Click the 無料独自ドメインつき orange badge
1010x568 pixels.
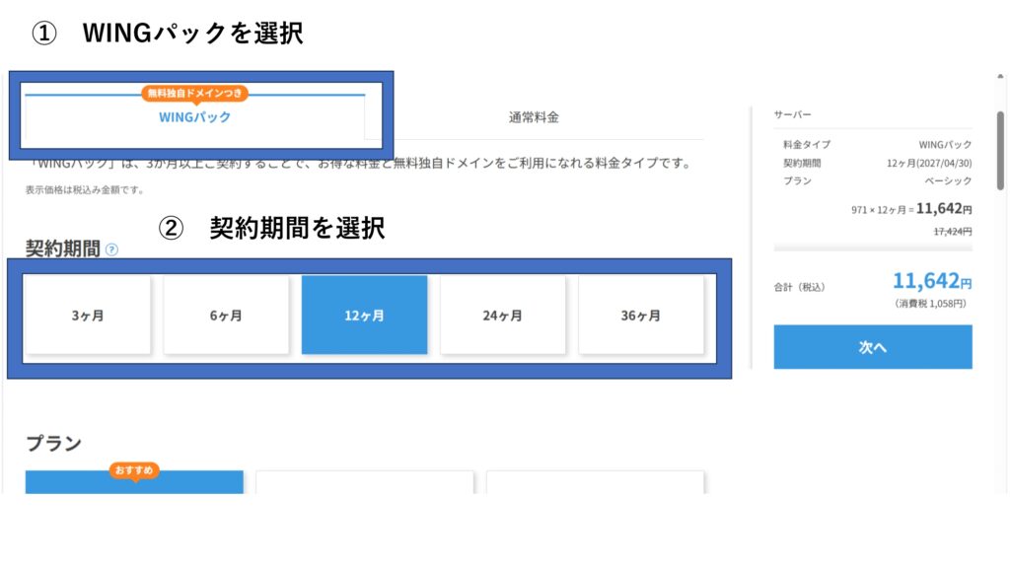[x=194, y=94]
